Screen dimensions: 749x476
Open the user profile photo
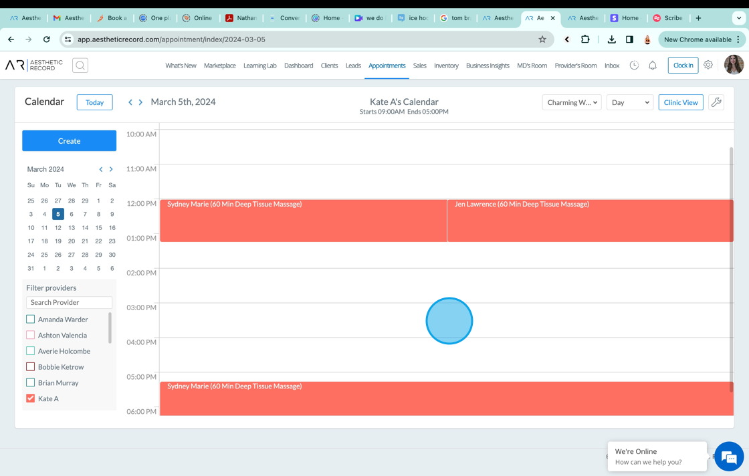[734, 65]
